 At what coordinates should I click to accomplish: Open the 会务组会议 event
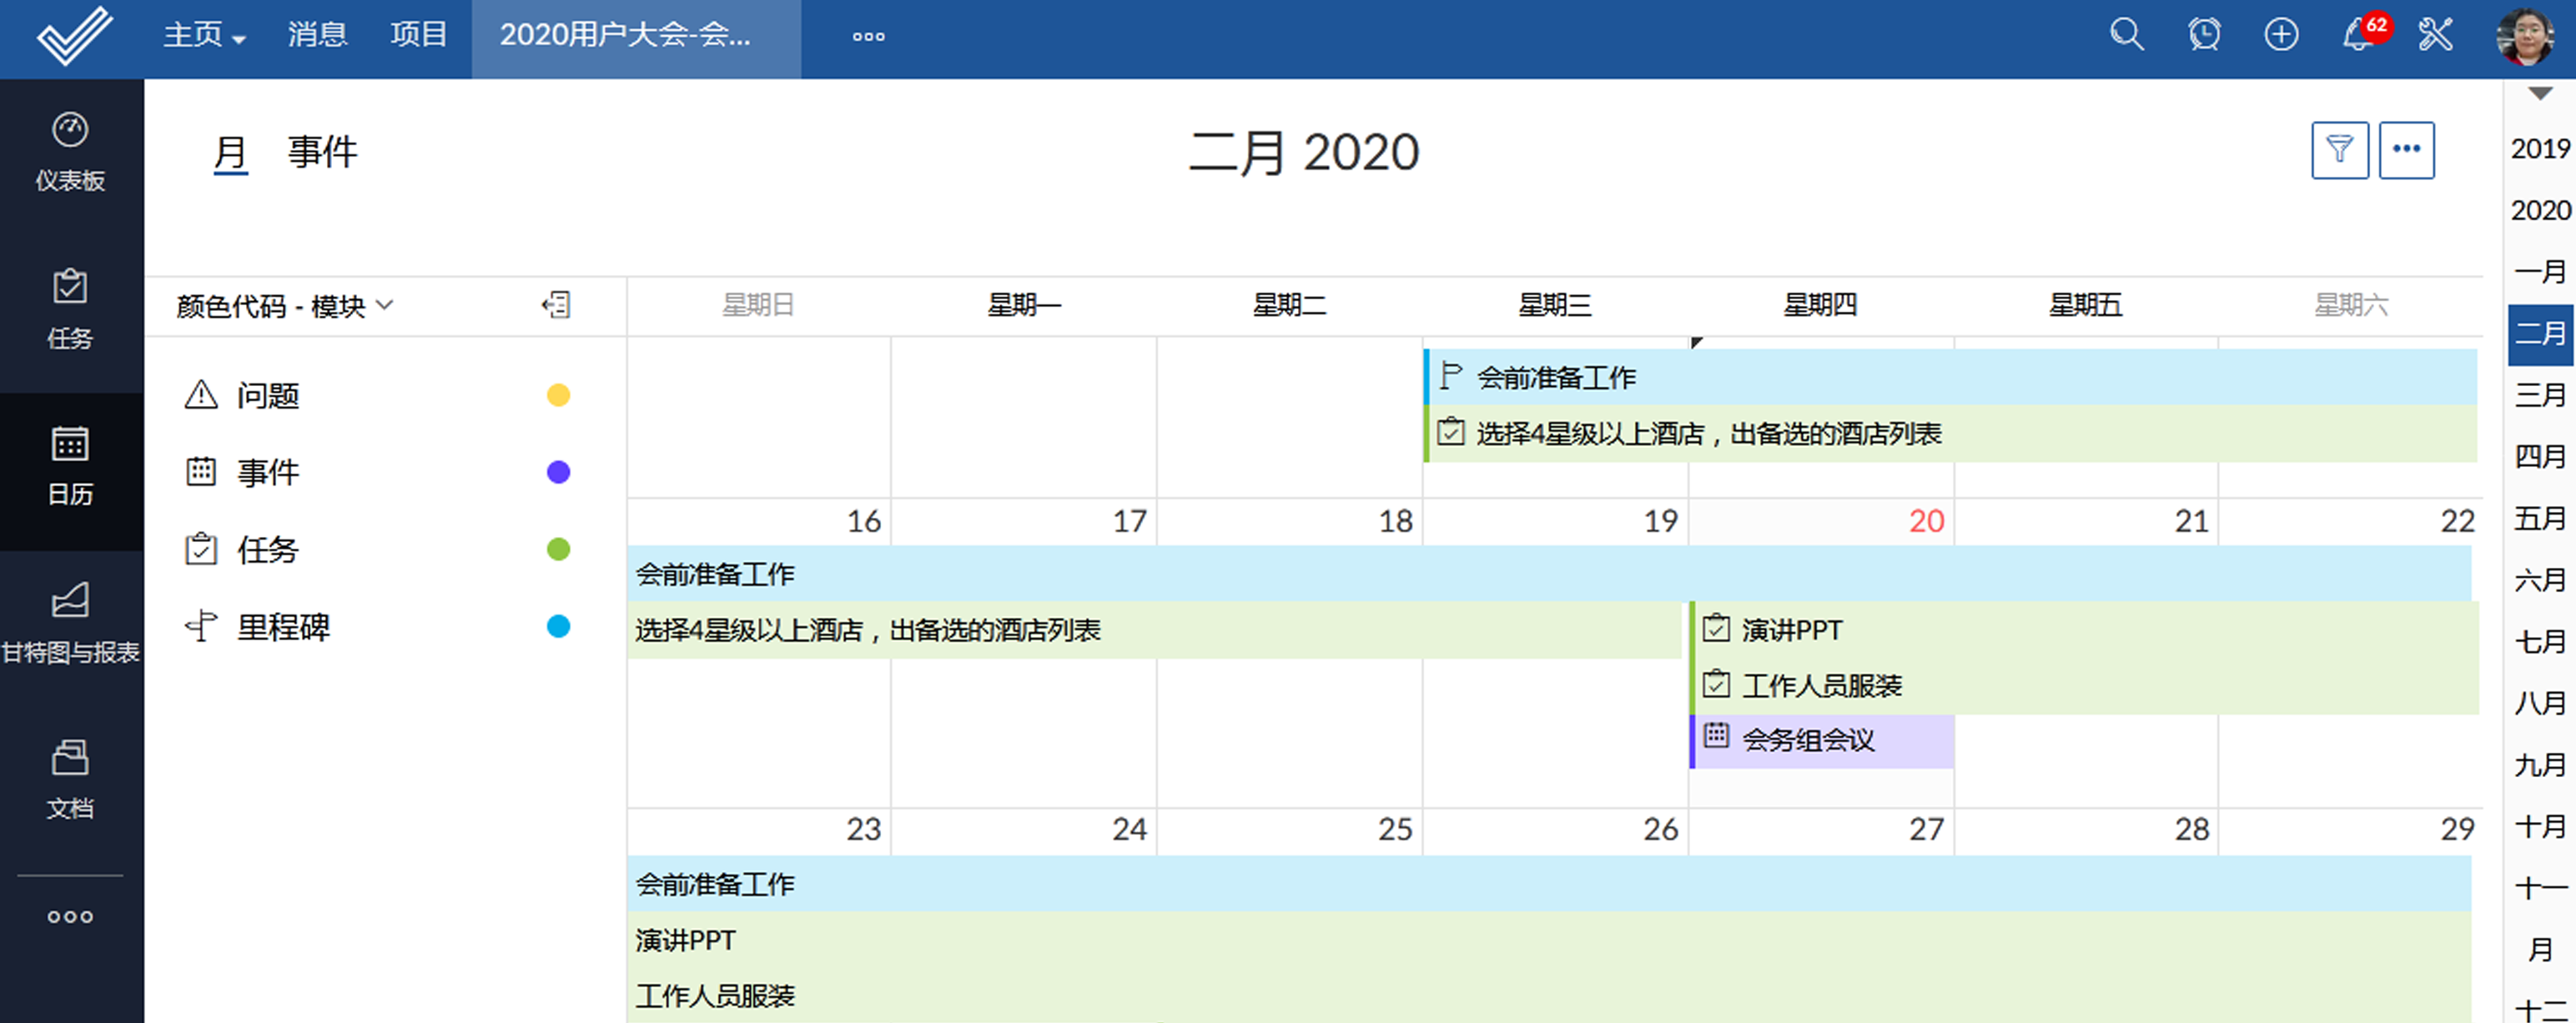1808,740
